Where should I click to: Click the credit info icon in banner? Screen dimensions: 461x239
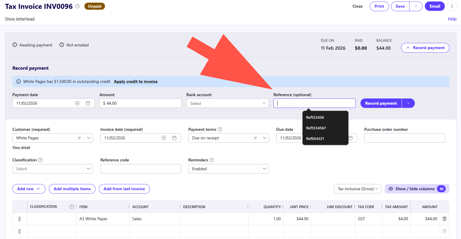tap(19, 81)
